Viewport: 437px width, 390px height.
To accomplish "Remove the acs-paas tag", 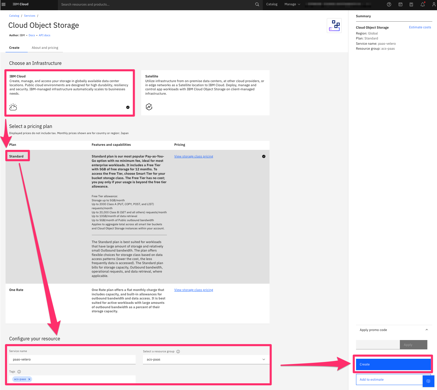I will click(x=29, y=379).
